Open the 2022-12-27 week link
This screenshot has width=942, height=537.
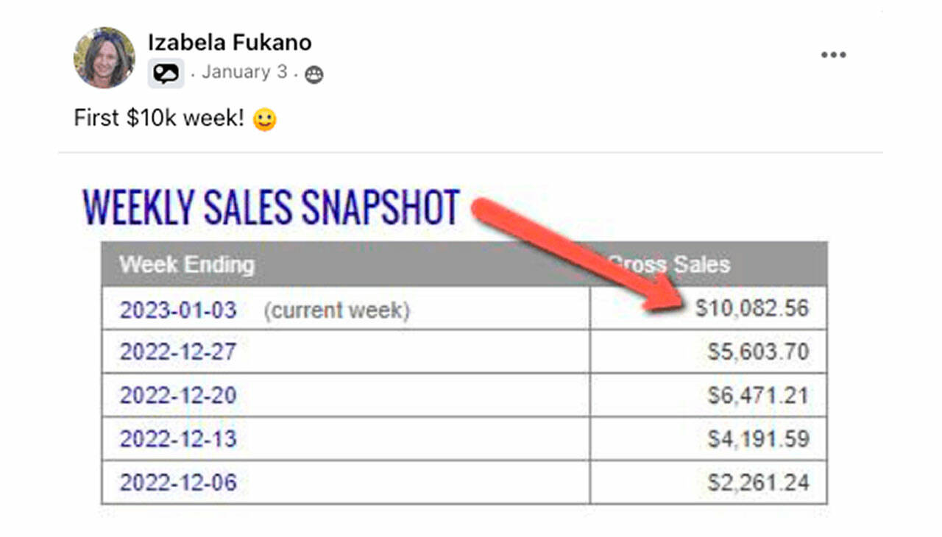pyautogui.click(x=178, y=352)
